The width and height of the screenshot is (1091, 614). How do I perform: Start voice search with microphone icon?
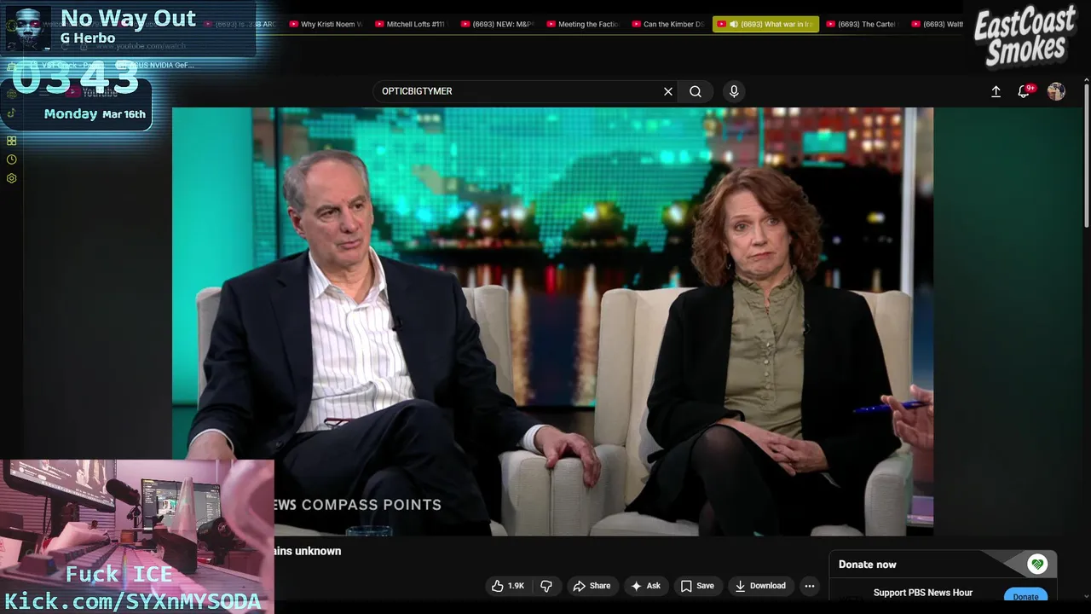734,91
